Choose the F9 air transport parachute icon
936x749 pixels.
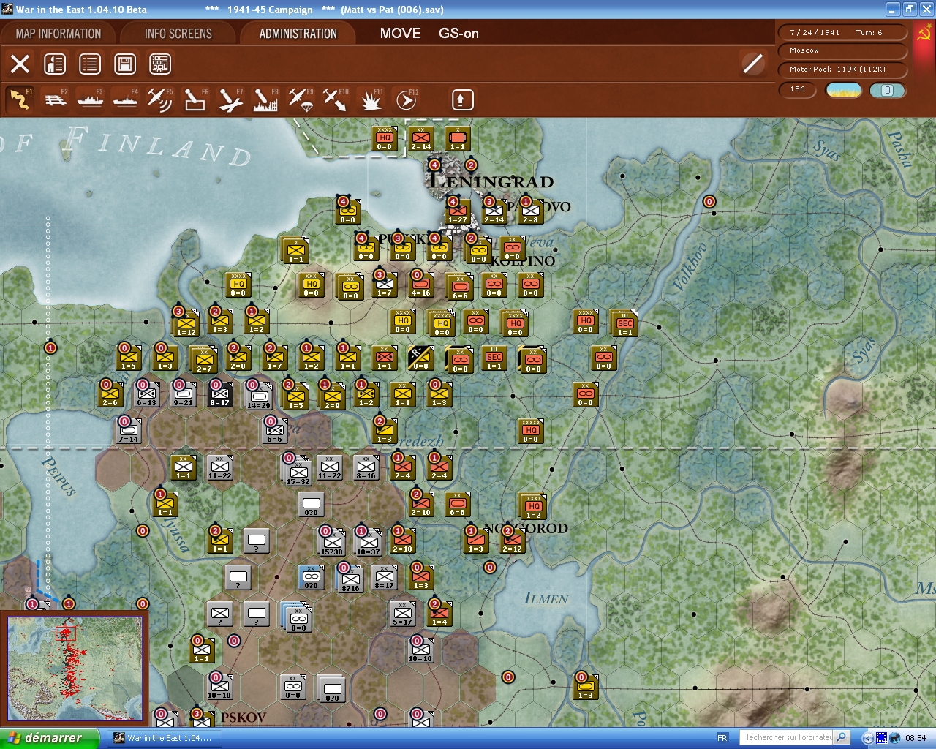[x=301, y=99]
